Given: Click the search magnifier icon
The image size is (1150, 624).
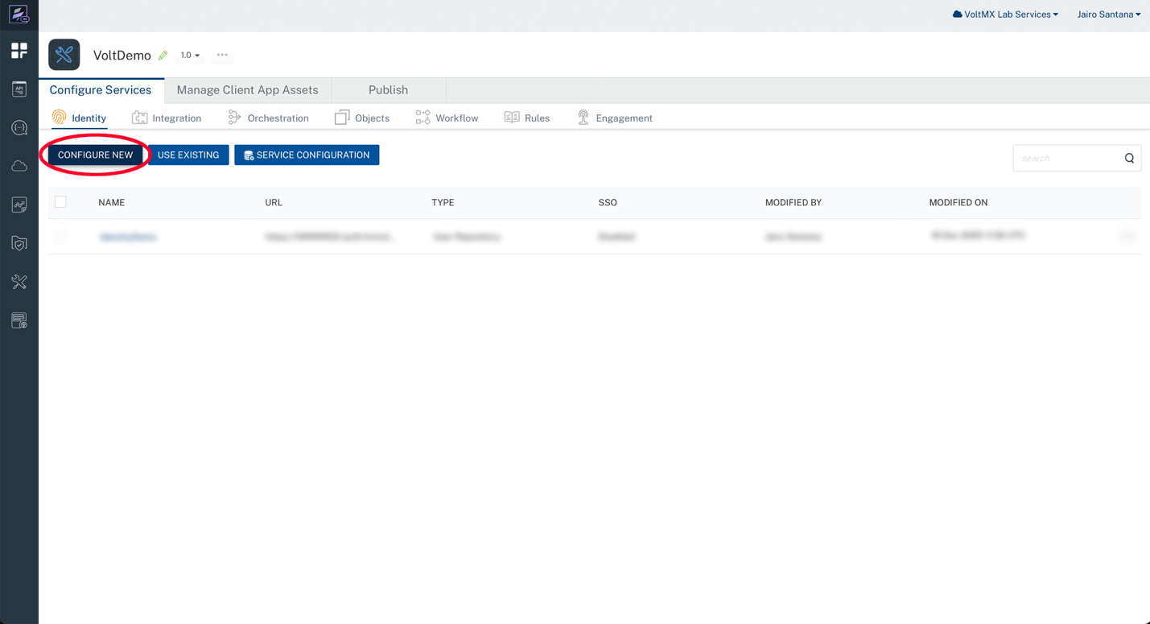Looking at the screenshot, I should [x=1129, y=159].
